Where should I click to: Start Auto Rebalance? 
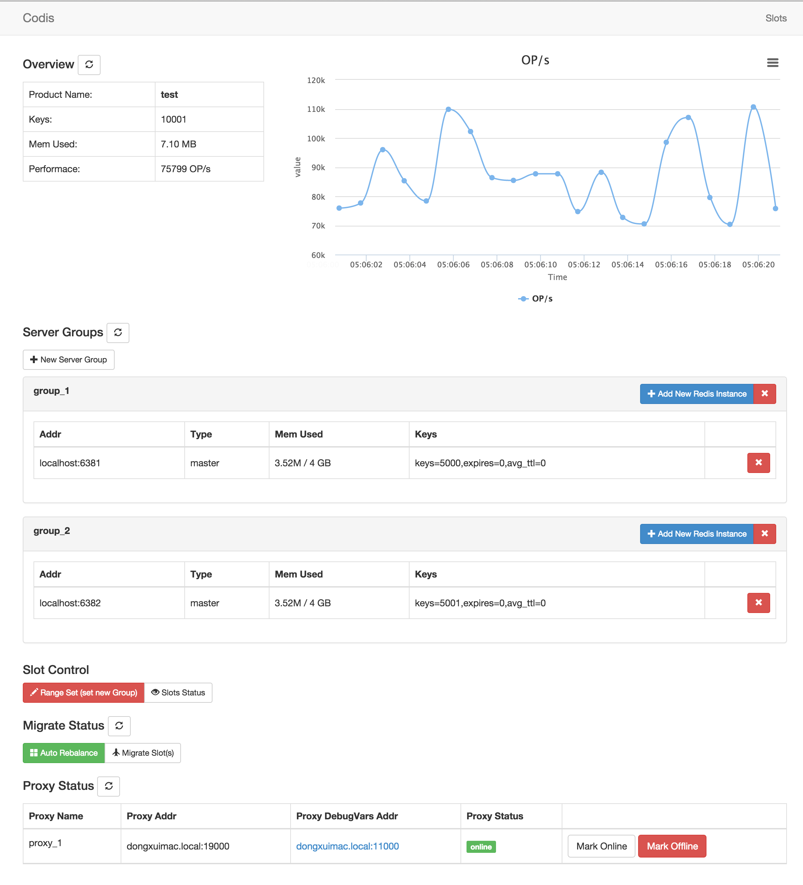(x=64, y=753)
